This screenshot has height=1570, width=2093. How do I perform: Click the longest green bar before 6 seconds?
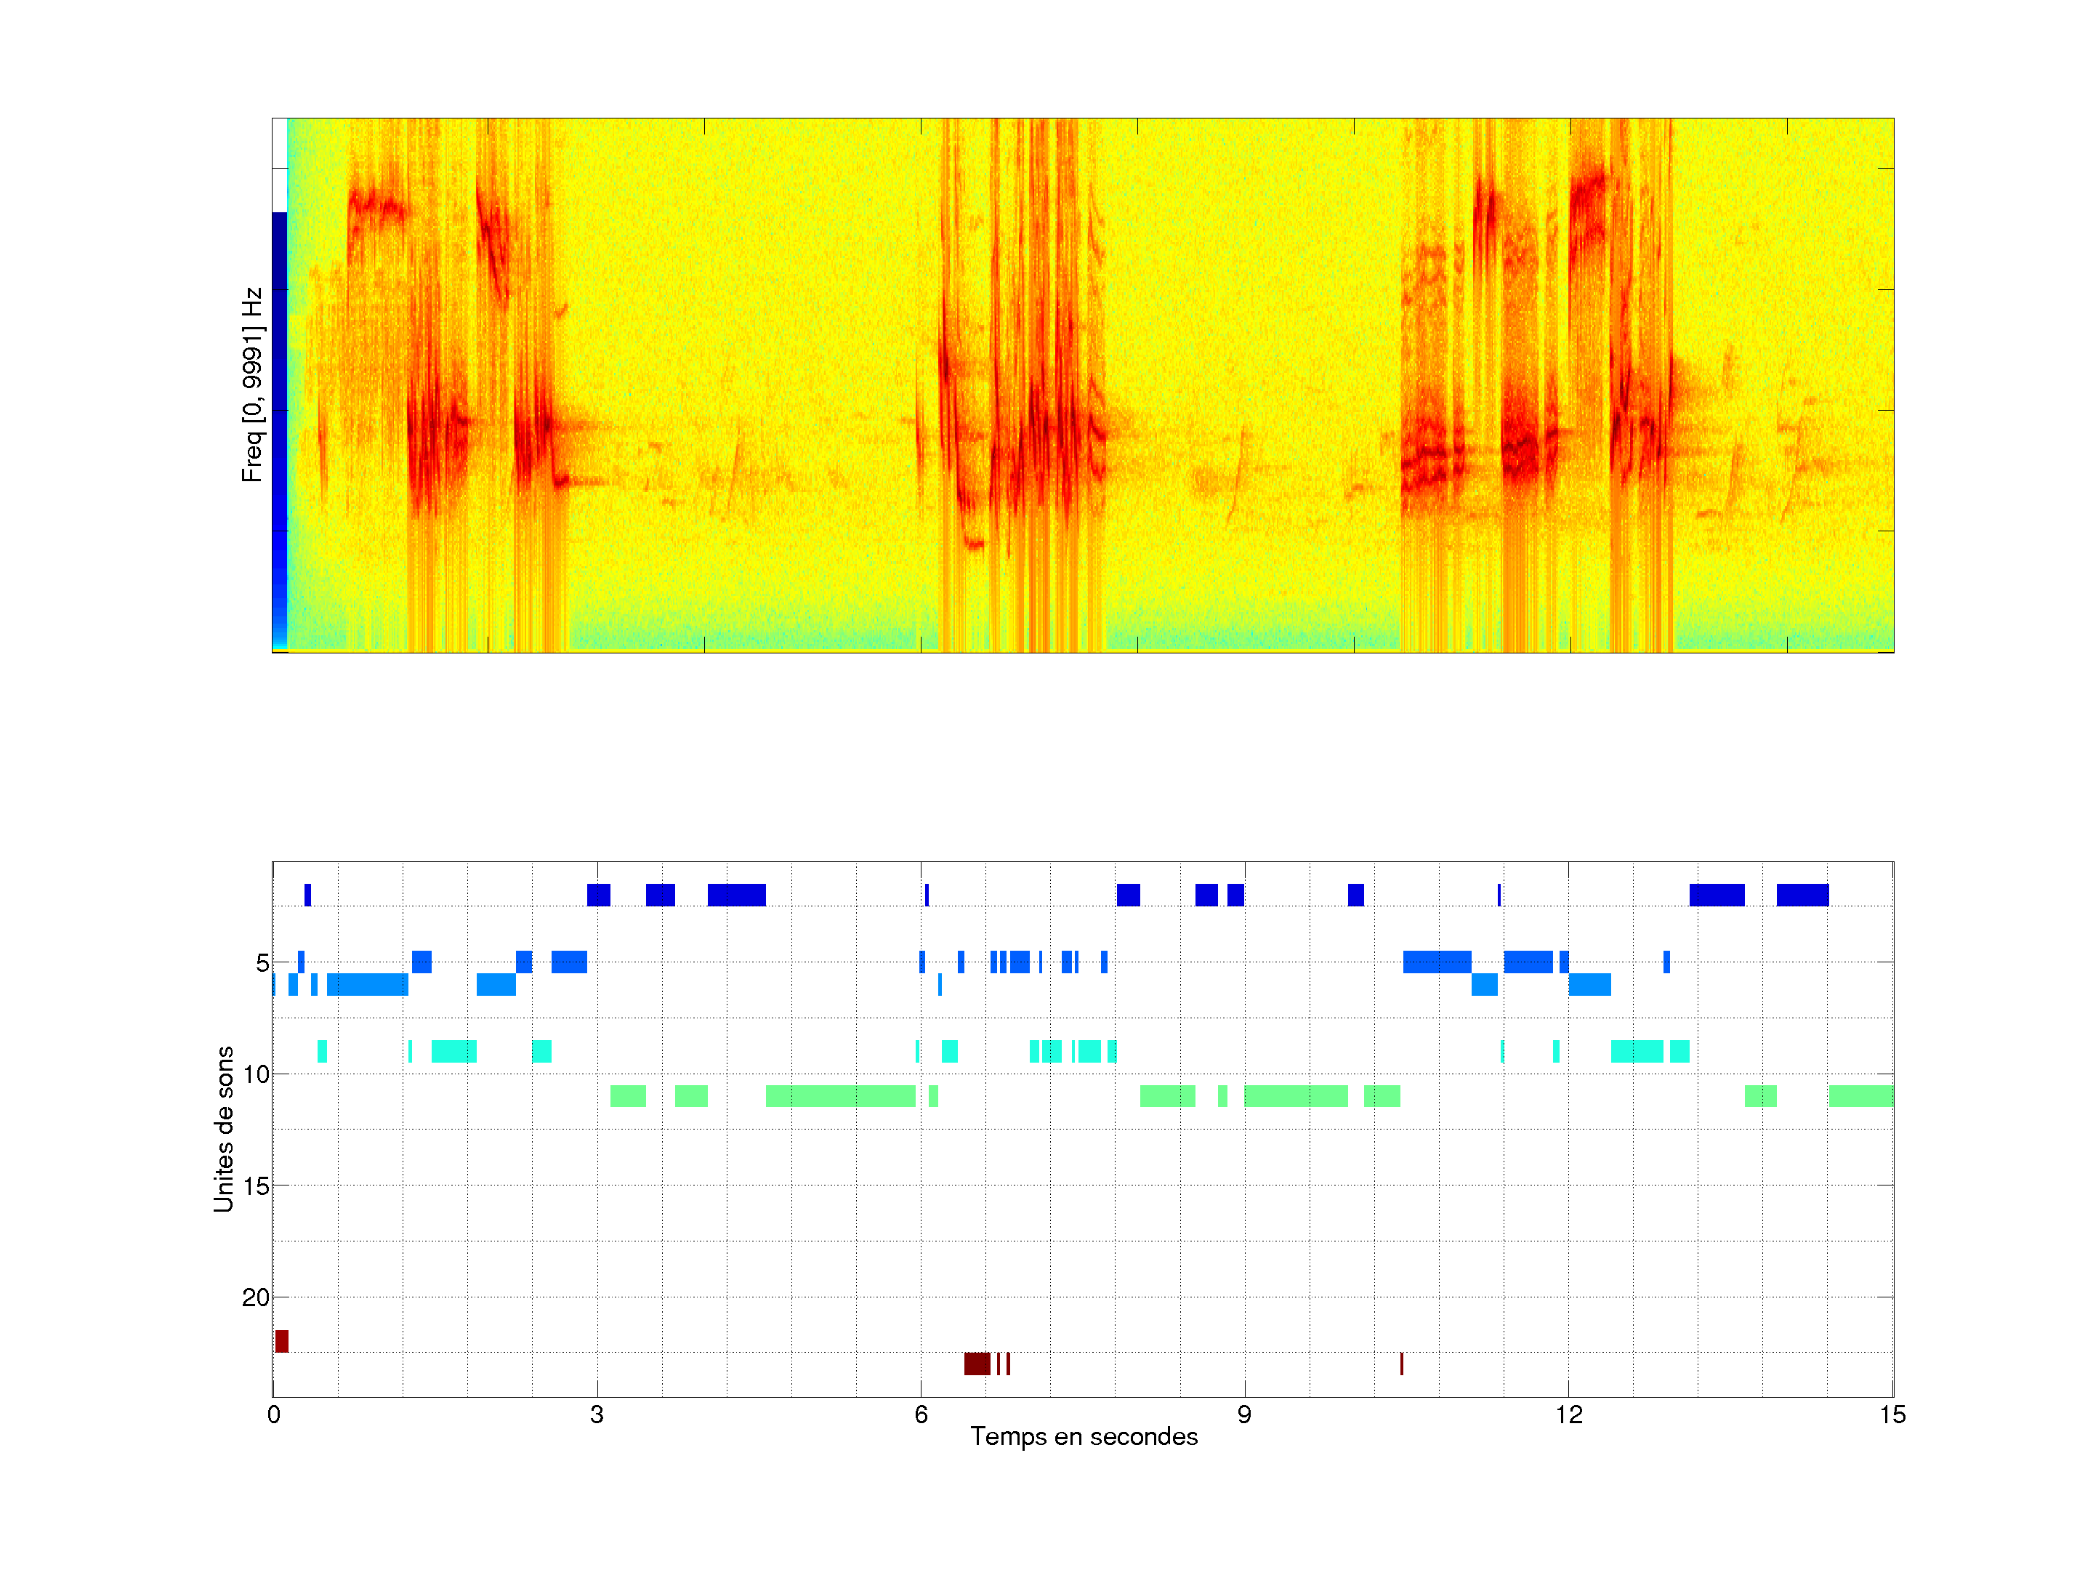tap(840, 1096)
